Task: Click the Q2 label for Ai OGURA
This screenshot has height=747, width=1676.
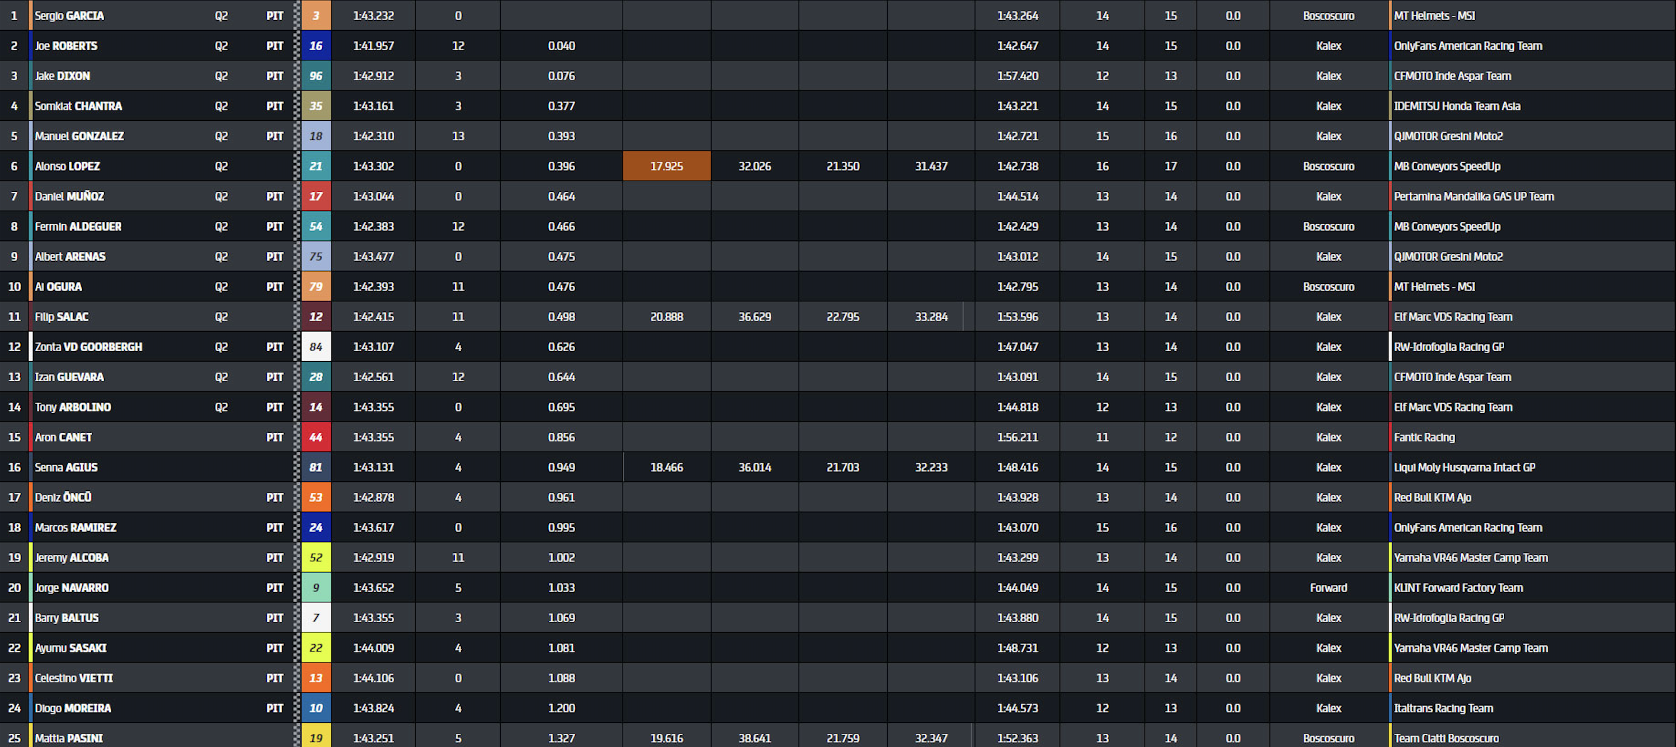Action: click(x=221, y=287)
